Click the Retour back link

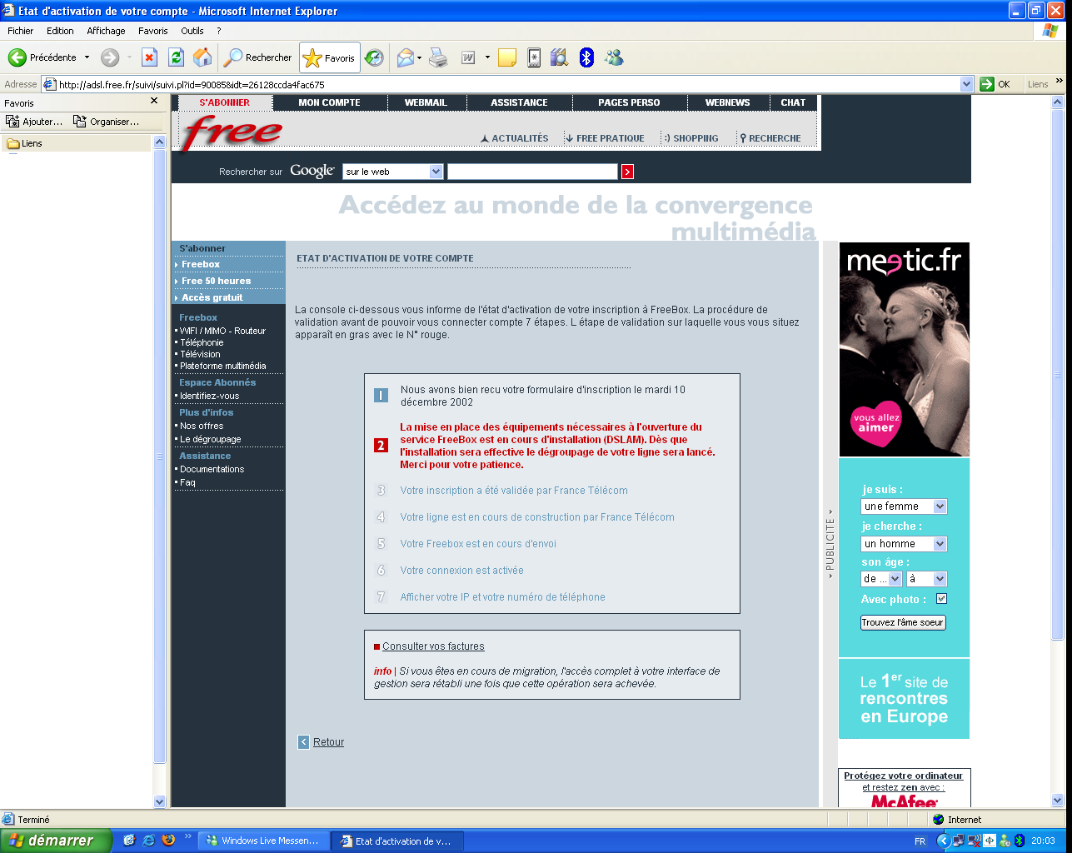pos(328,742)
